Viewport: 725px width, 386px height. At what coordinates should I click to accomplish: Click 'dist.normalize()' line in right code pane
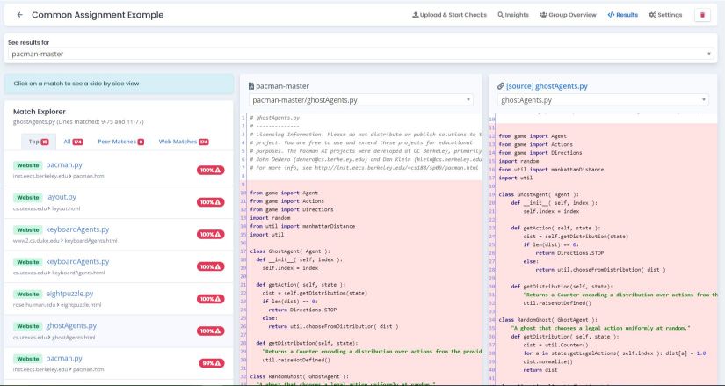[547, 361]
